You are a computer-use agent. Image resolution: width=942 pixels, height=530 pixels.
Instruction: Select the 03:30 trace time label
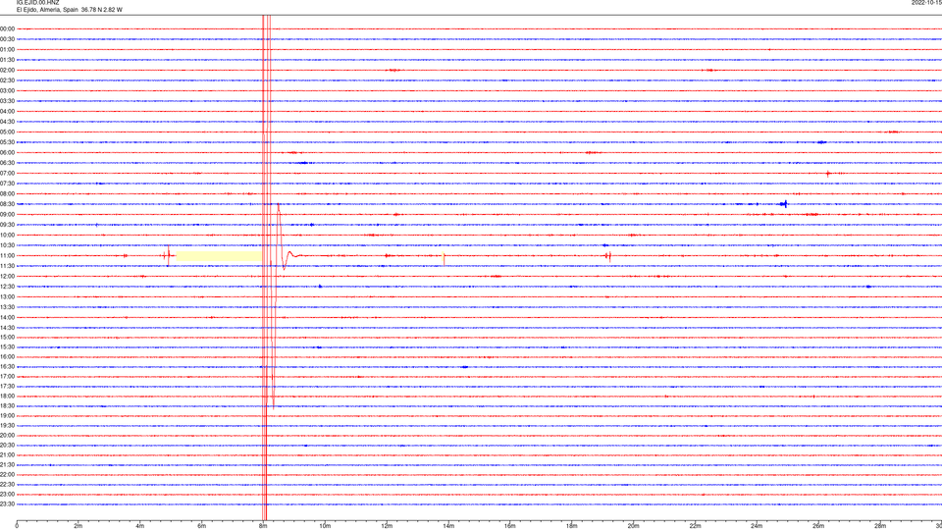coord(7,101)
